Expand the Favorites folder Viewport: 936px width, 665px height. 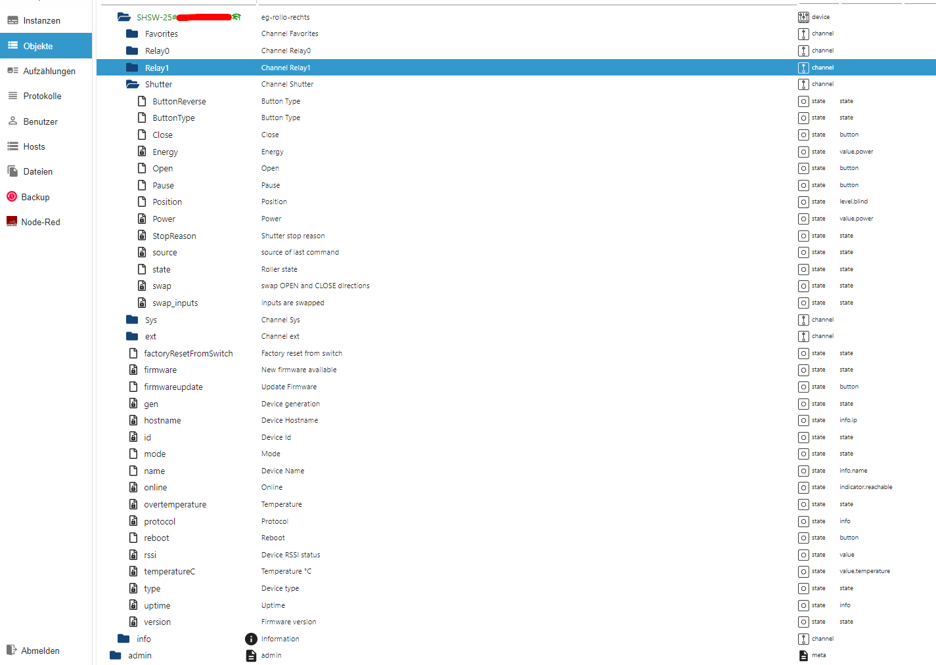(x=132, y=33)
